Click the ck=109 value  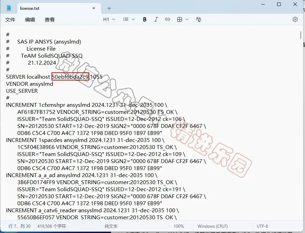tap(172, 154)
